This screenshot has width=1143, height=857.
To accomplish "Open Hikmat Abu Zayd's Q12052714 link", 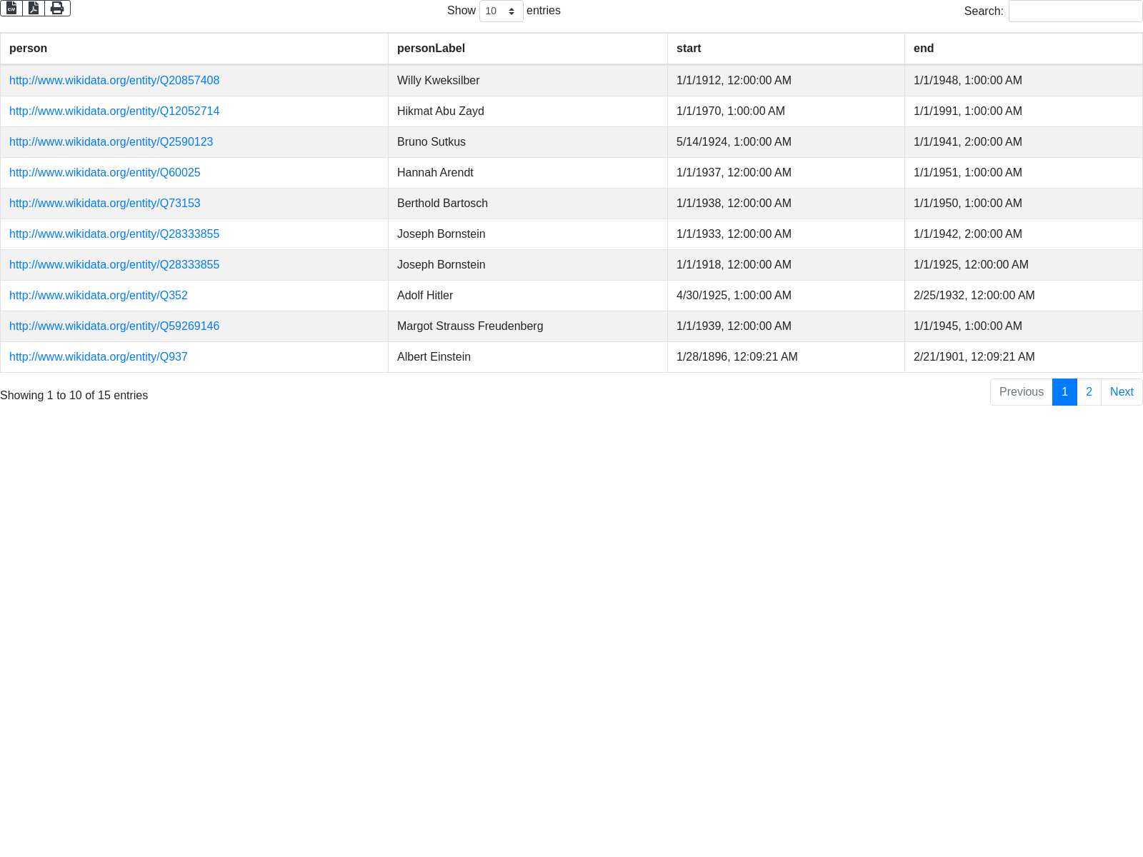I will click(114, 111).
